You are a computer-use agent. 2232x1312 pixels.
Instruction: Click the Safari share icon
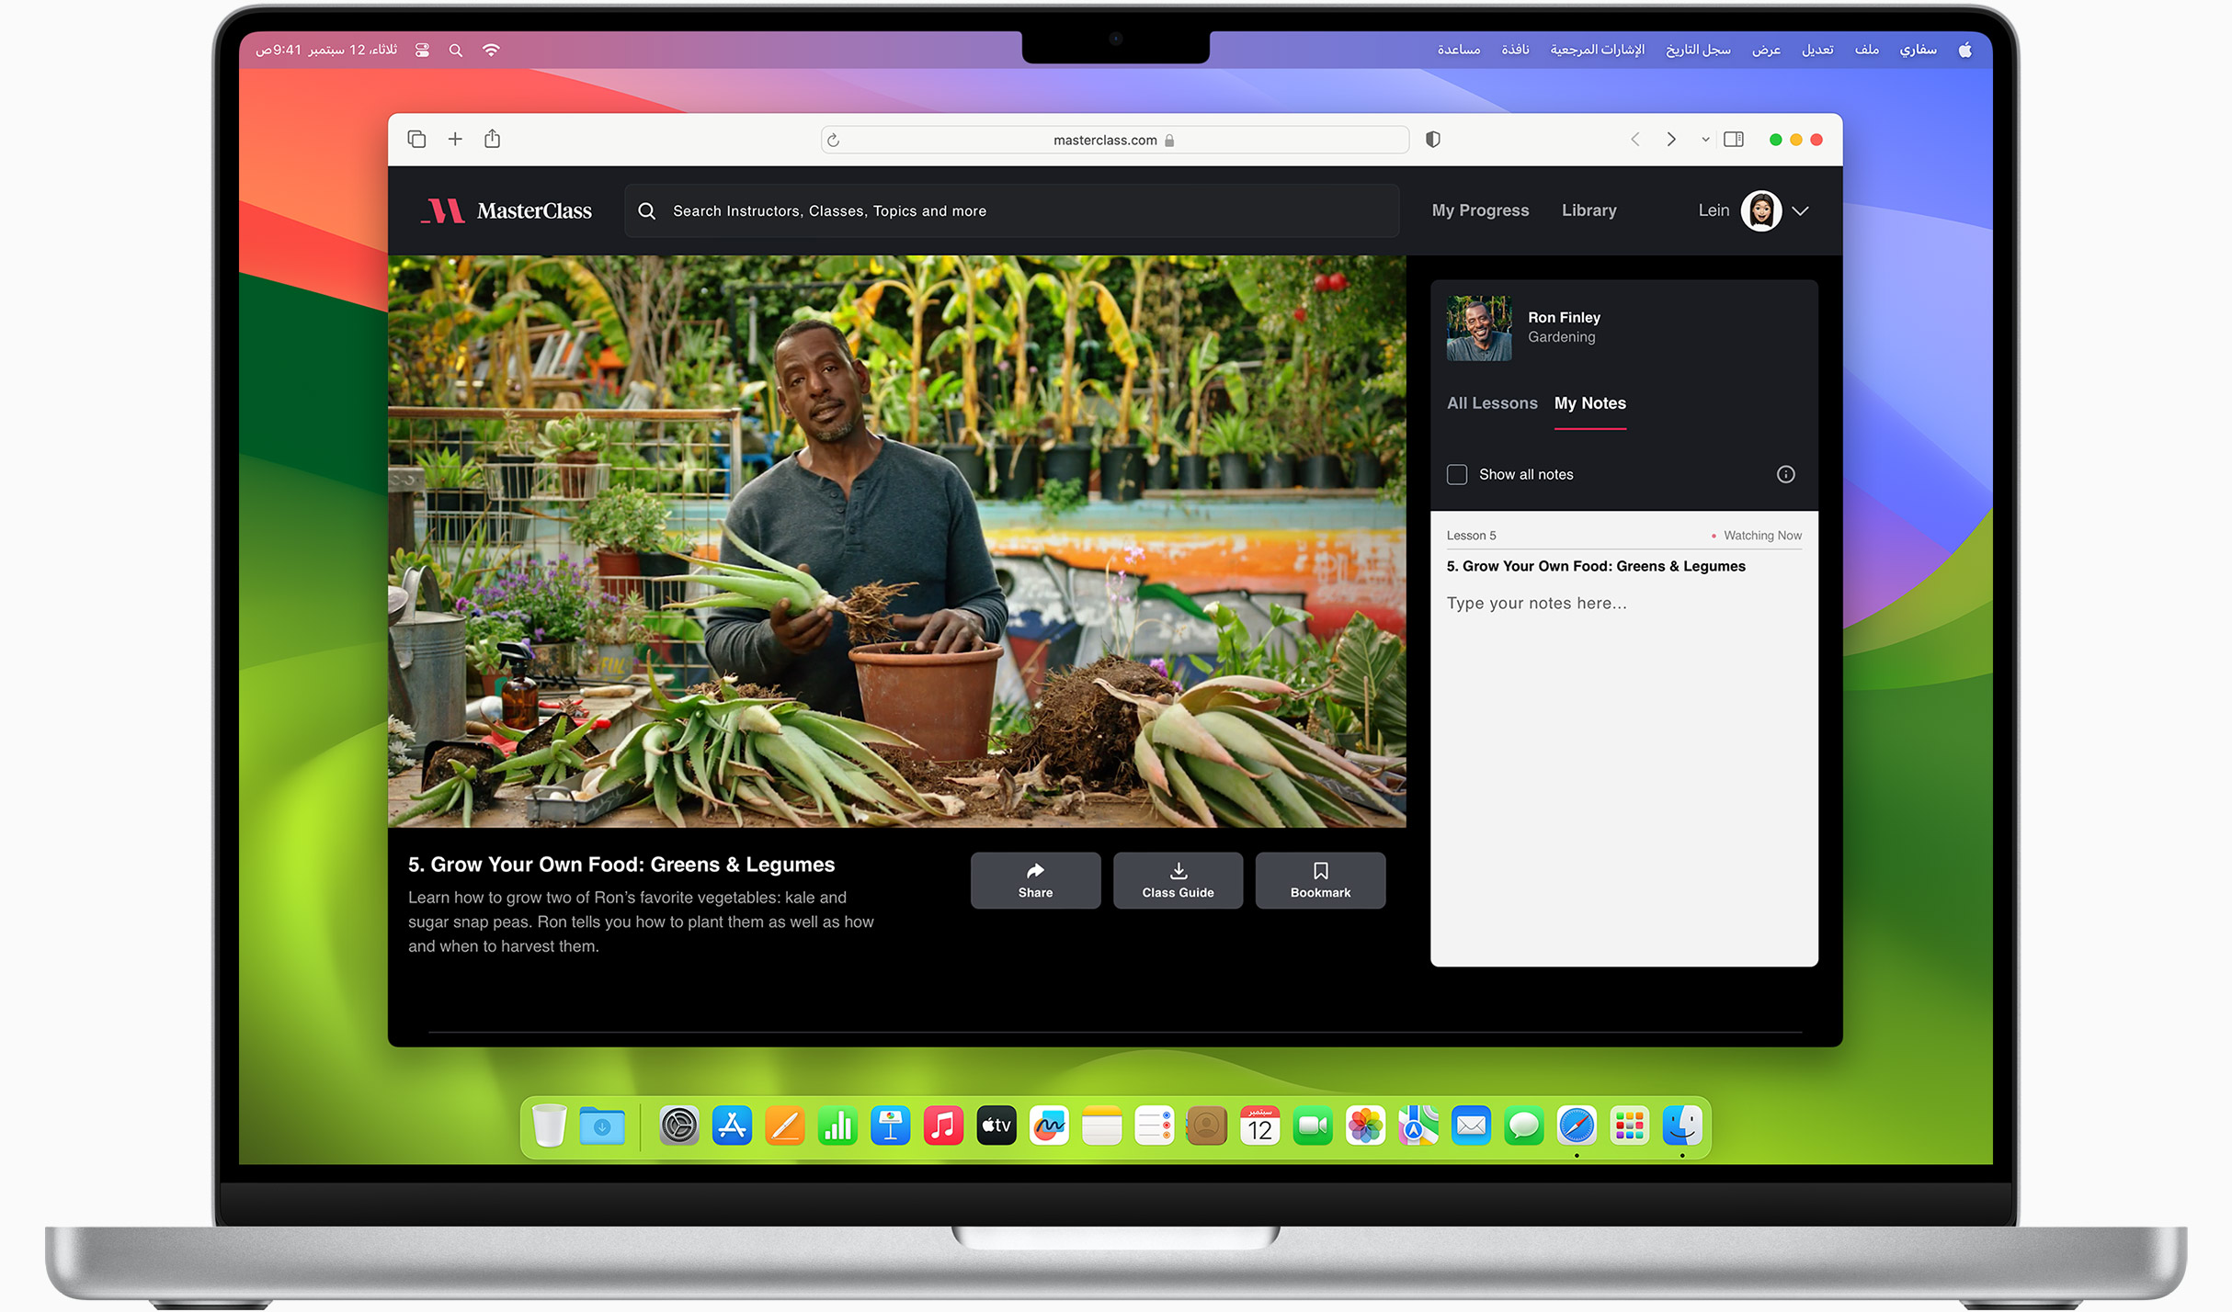[493, 139]
